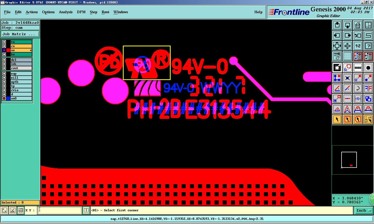Toggle the bs layer checkbox
This screenshot has height=224, width=374.
pos(4,54)
